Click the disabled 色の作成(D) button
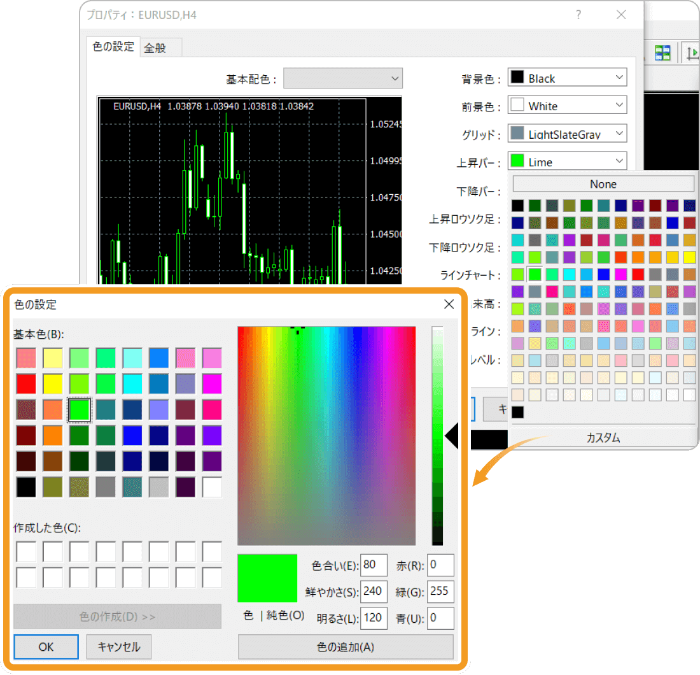 [118, 616]
